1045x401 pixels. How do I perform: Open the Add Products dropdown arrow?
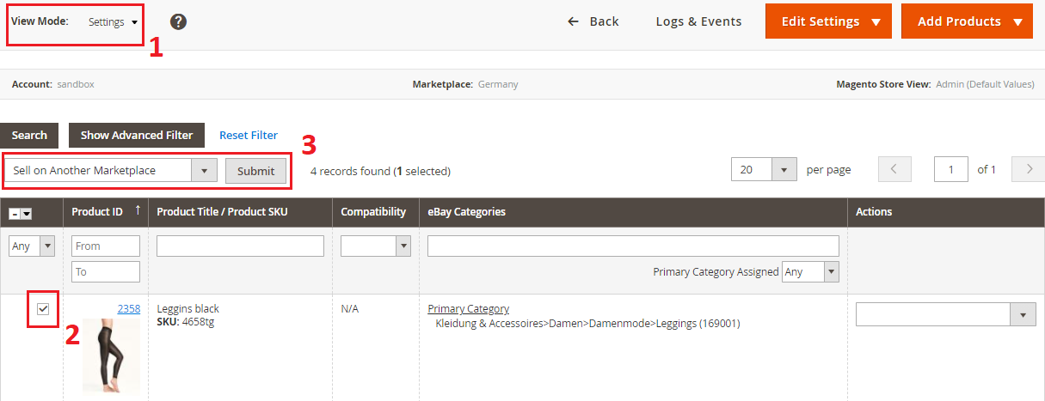pyautogui.click(x=1017, y=21)
